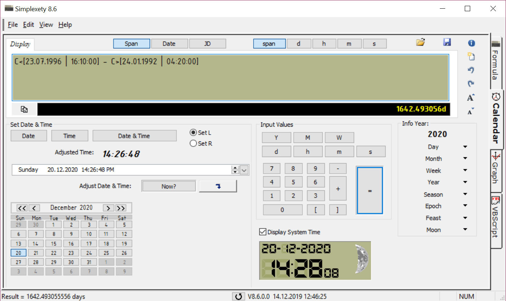Click inside the formula display text area
This screenshot has width=506, height=301.
click(x=230, y=77)
